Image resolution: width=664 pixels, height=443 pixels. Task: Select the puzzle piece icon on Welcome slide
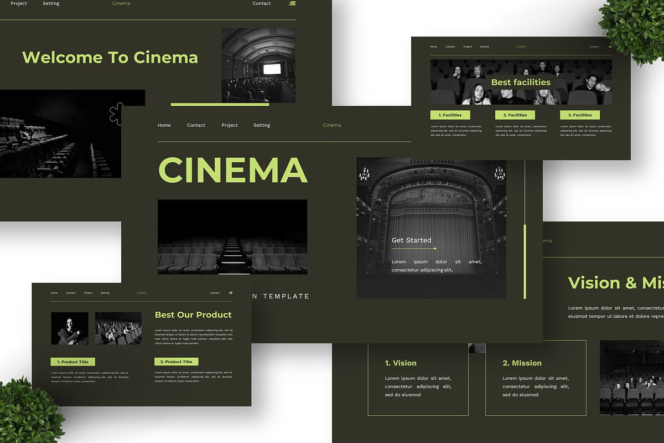point(116,114)
